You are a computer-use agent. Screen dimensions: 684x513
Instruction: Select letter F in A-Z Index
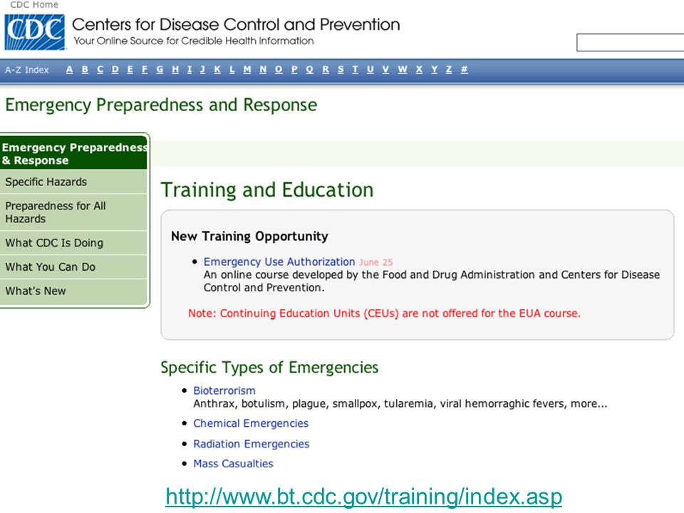click(145, 69)
